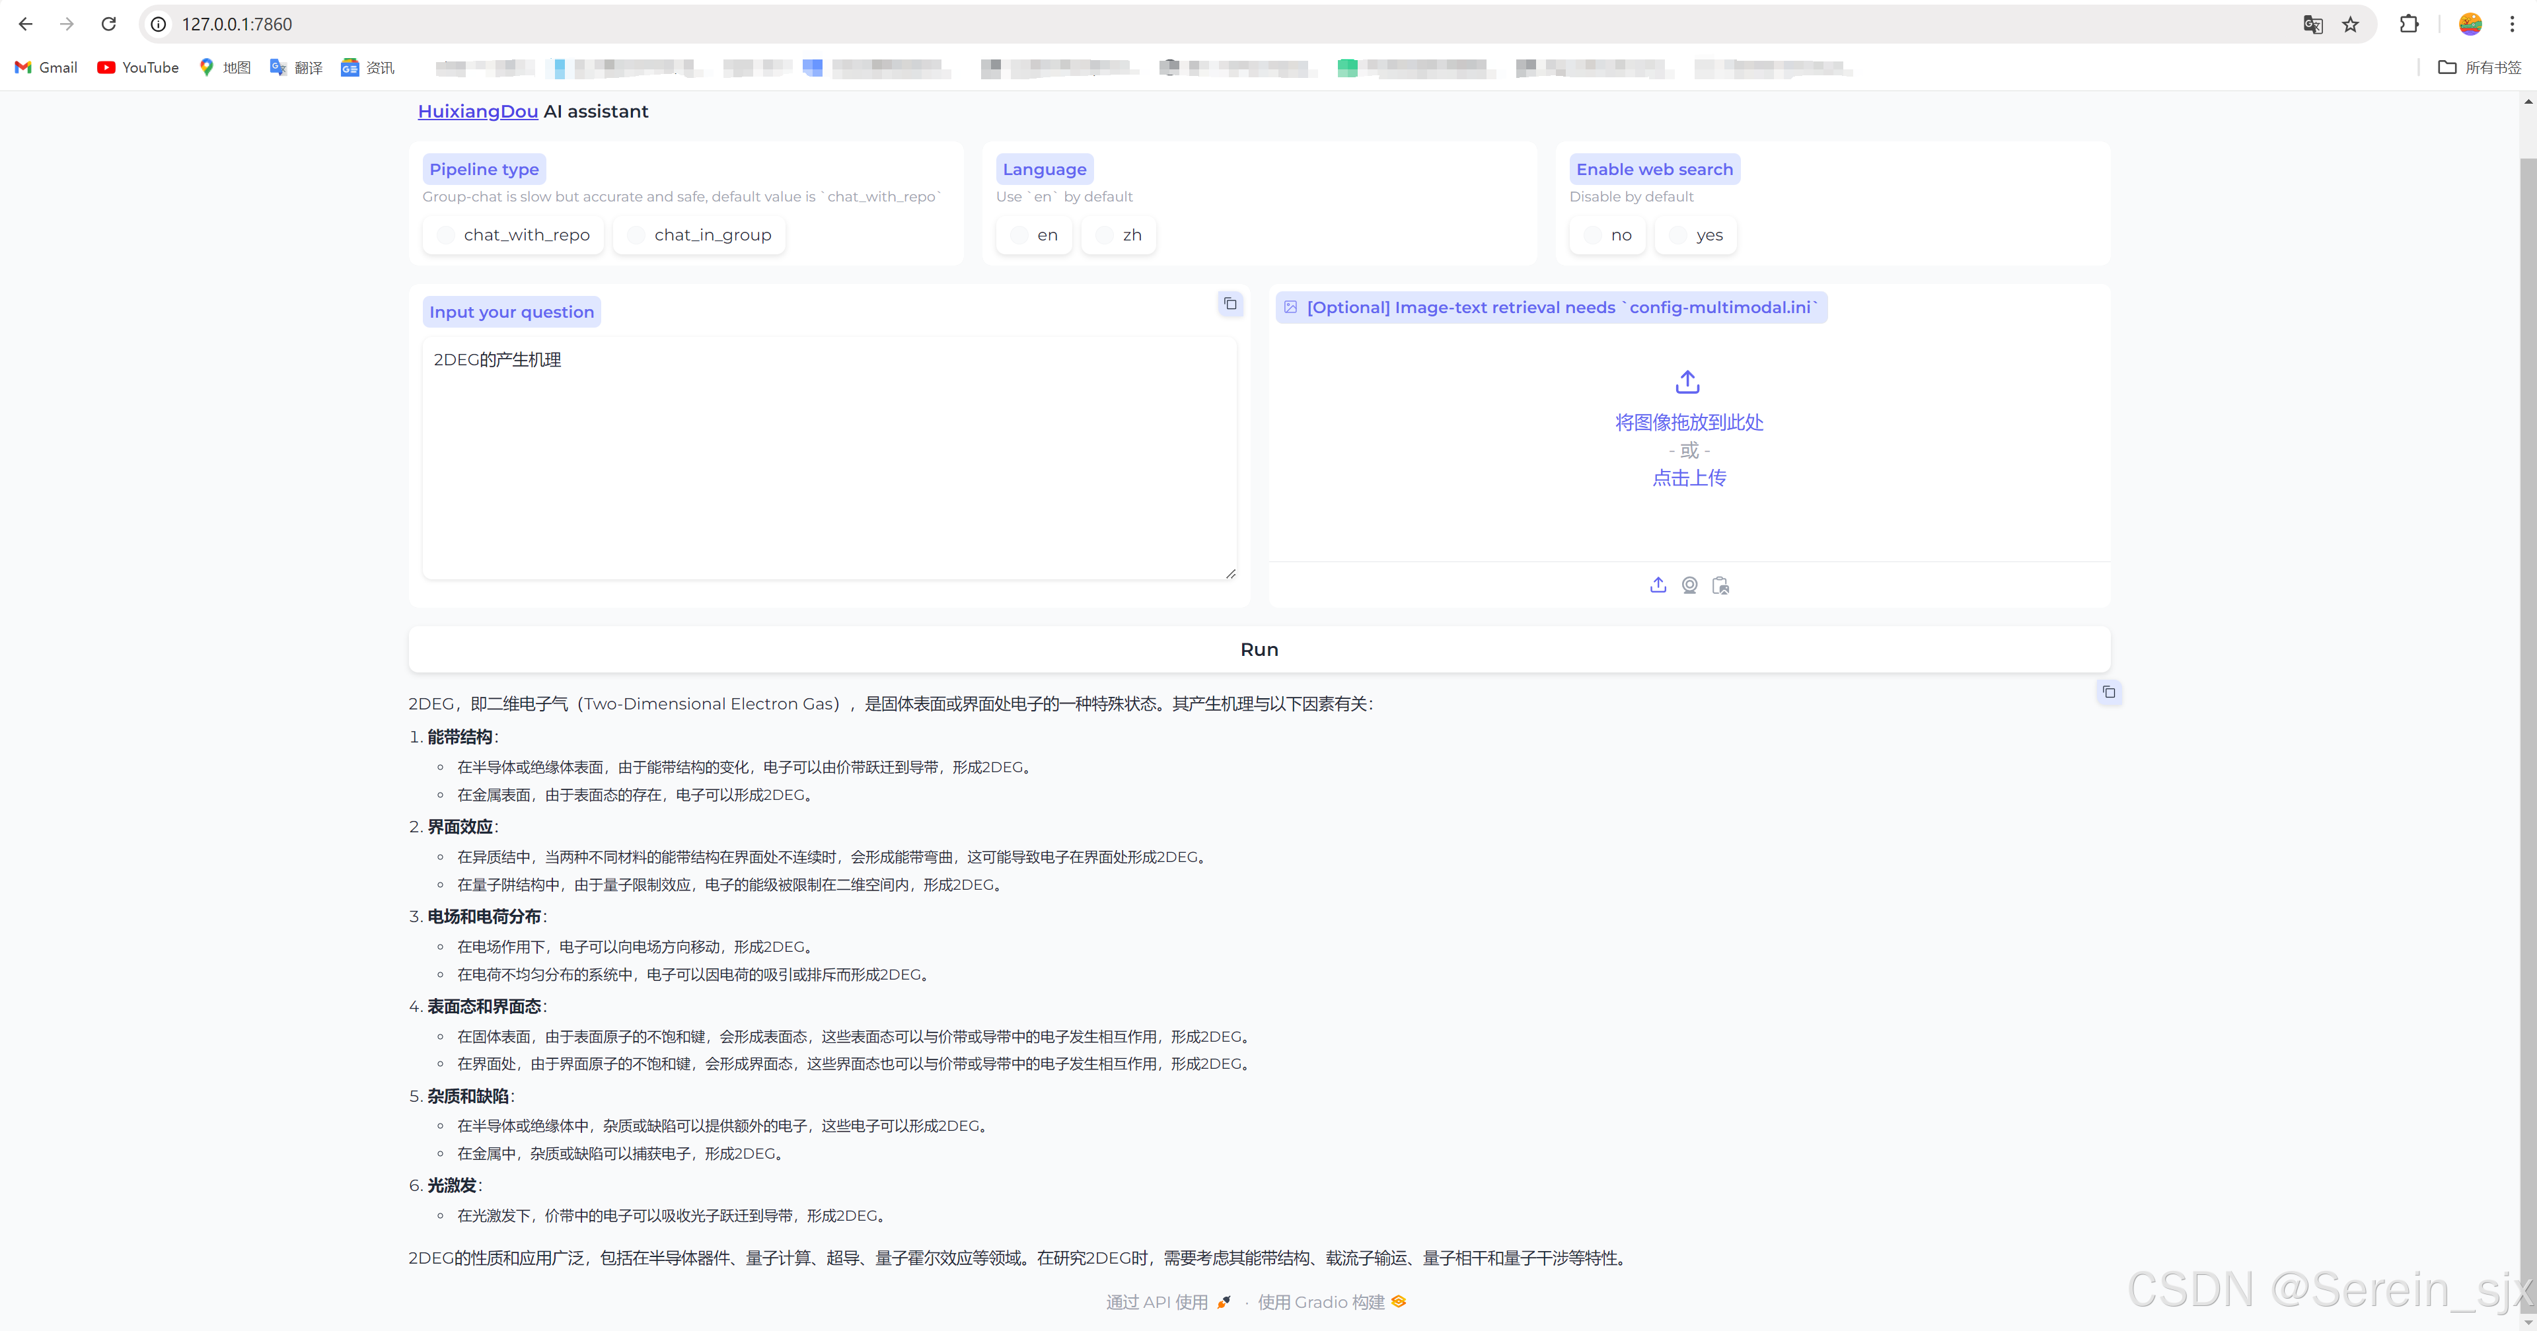This screenshot has width=2537, height=1331.
Task: Open the HuixiangDou link
Action: point(476,111)
